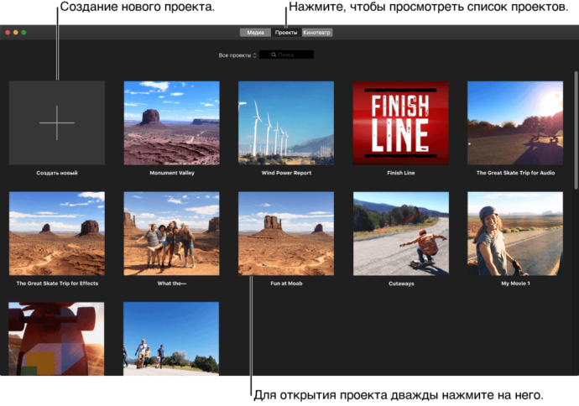Click The Great Skate Trip for Effects name
Viewport: 579px width, 406px height.
(57, 284)
